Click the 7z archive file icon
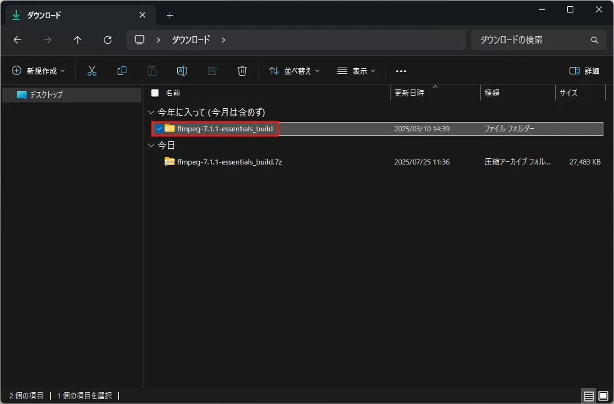Image resolution: width=614 pixels, height=404 pixels. (170, 161)
